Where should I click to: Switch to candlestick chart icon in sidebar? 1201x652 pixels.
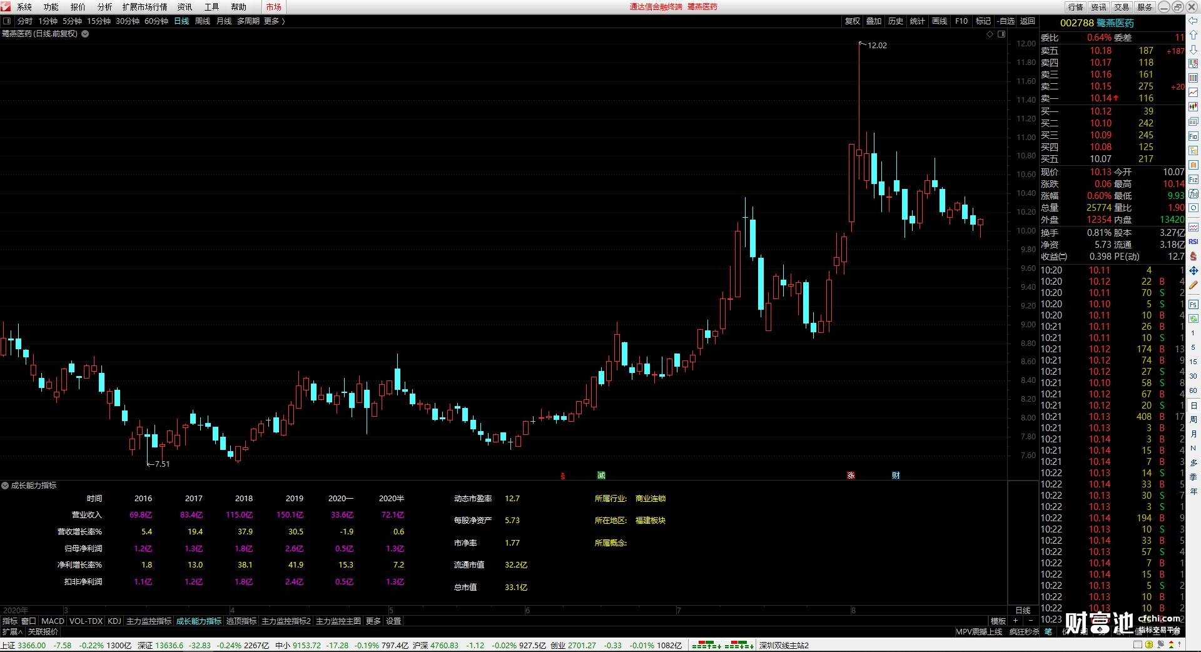coord(1193,107)
